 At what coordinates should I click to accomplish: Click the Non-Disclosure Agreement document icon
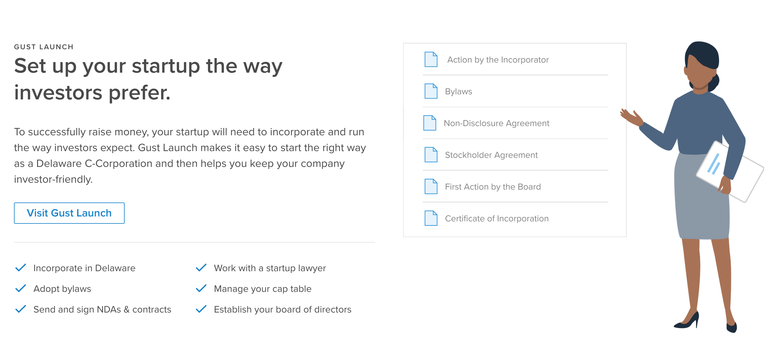(x=429, y=123)
